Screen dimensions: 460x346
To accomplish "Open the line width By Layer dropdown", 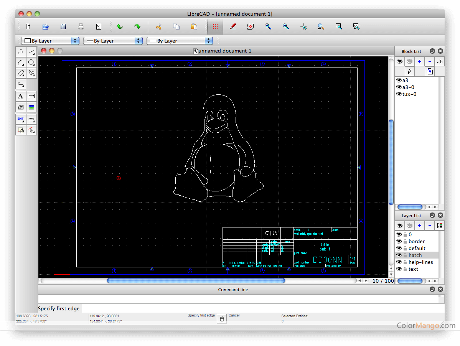I will click(x=113, y=40).
